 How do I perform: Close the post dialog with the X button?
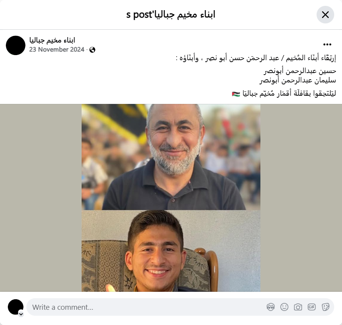click(x=325, y=14)
